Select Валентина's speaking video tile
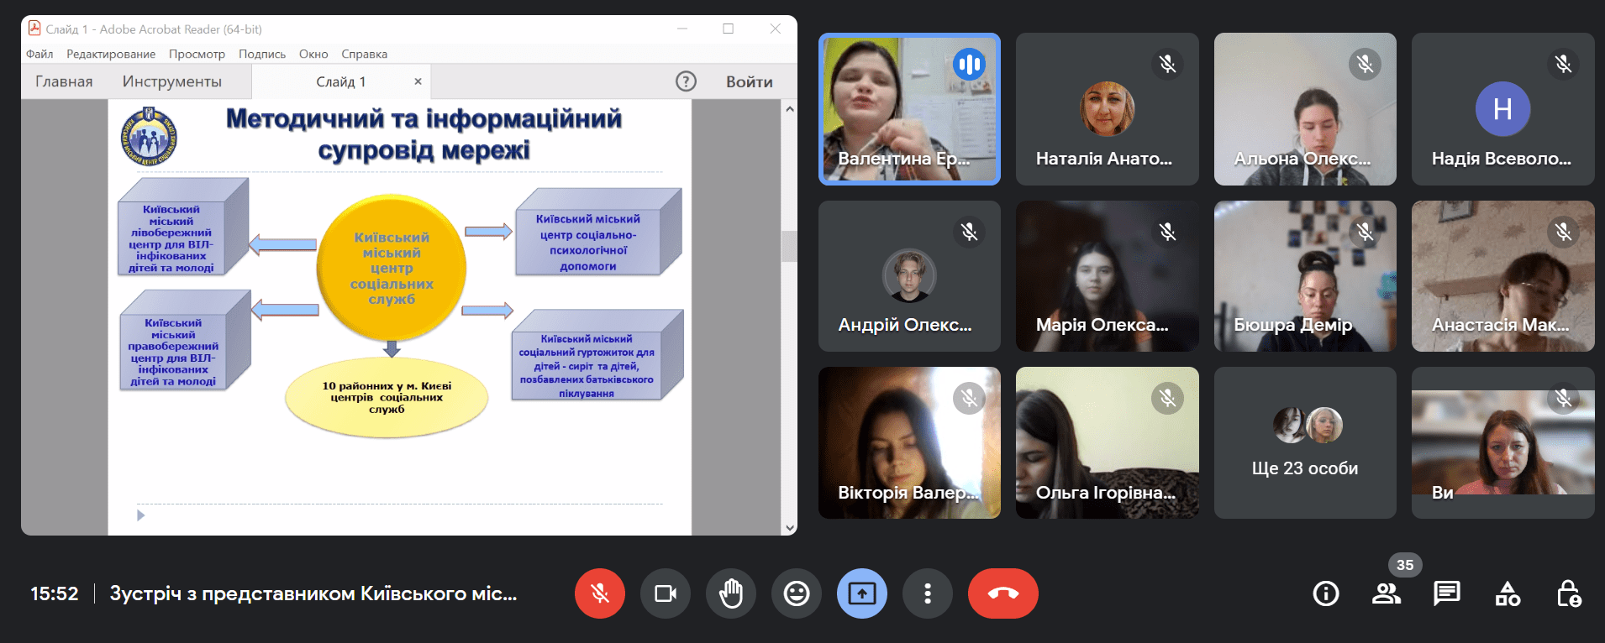 click(x=909, y=109)
